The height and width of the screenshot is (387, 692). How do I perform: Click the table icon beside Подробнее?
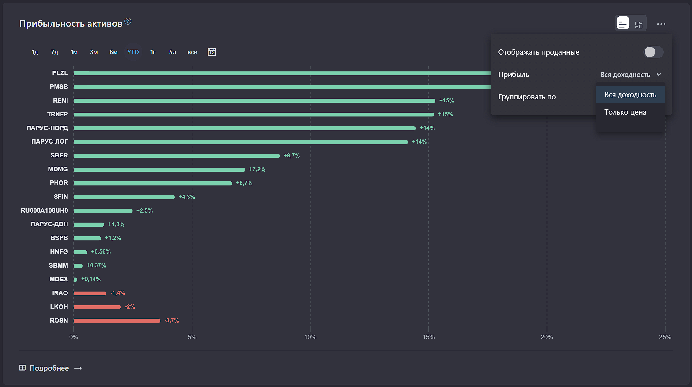coord(22,368)
